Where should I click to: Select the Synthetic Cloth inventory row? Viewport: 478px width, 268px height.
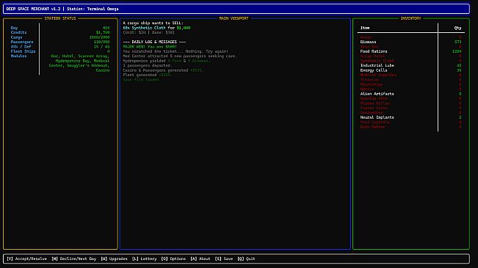tap(410, 61)
